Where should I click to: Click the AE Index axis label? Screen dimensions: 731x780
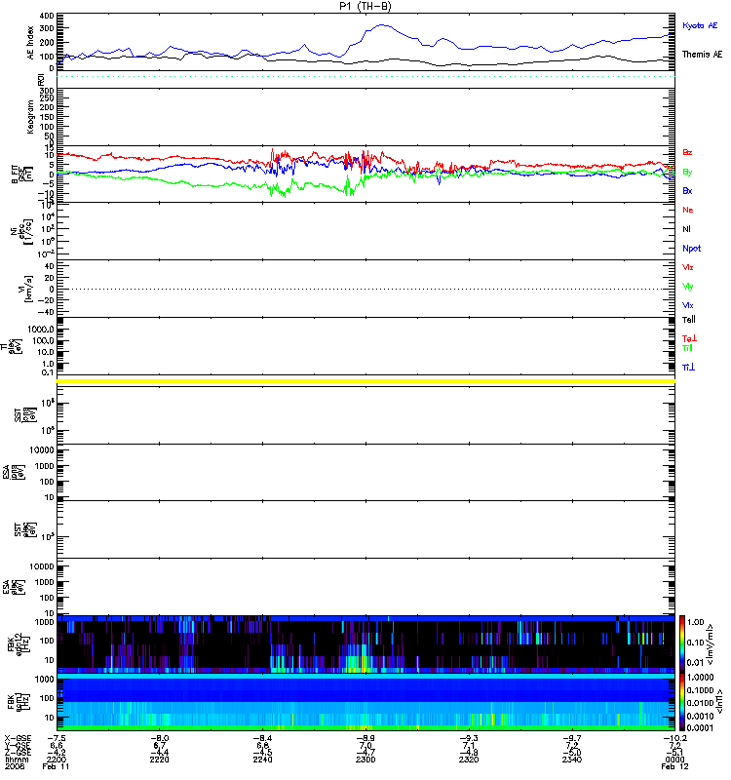tap(31, 43)
